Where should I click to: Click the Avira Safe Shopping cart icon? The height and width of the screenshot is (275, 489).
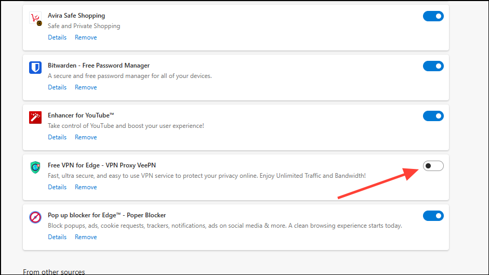point(35,18)
